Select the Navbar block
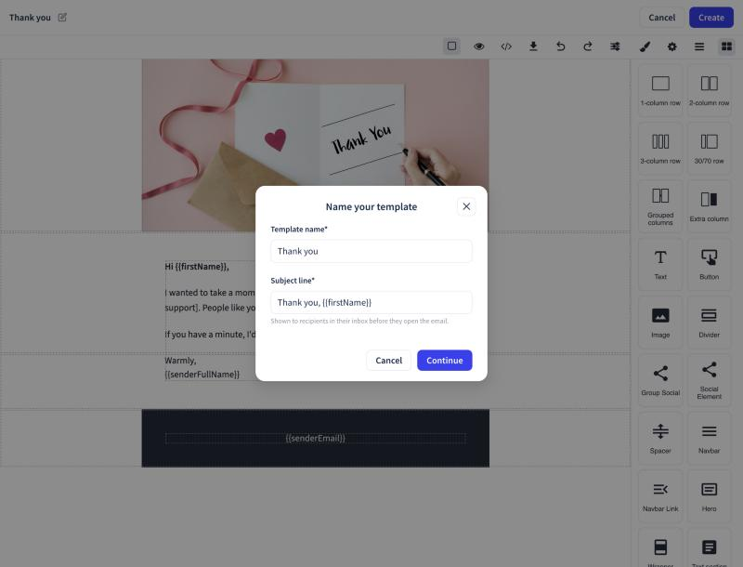The height and width of the screenshot is (567, 743). [x=709, y=439]
